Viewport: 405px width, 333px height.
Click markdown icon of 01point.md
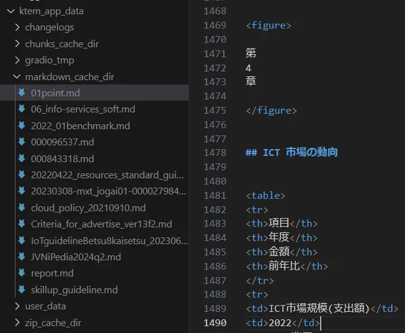pos(22,93)
